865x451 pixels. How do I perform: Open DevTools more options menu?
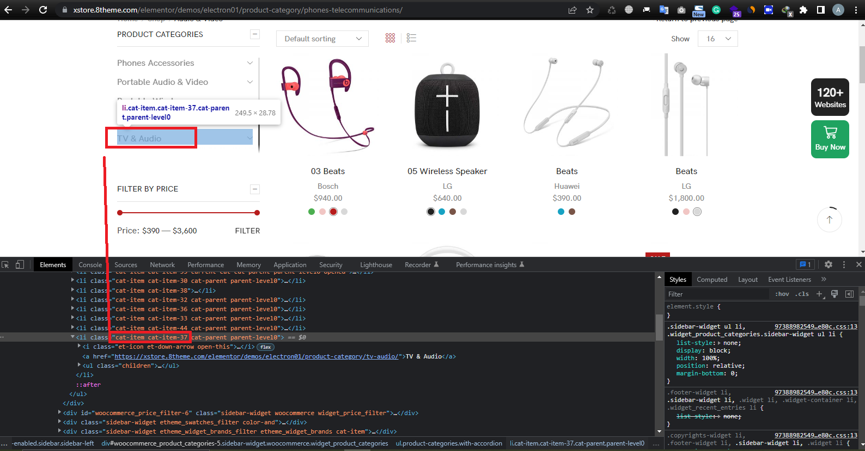844,264
